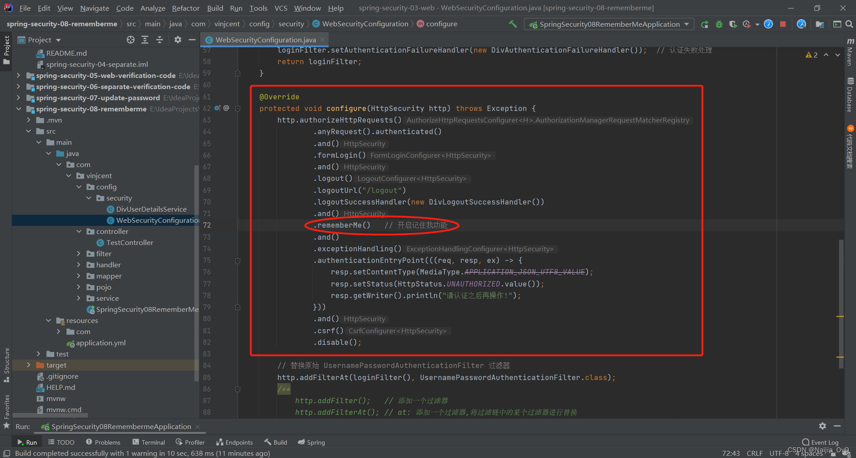Select TestController in project tree
Image resolution: width=856 pixels, height=458 pixels.
click(125, 242)
